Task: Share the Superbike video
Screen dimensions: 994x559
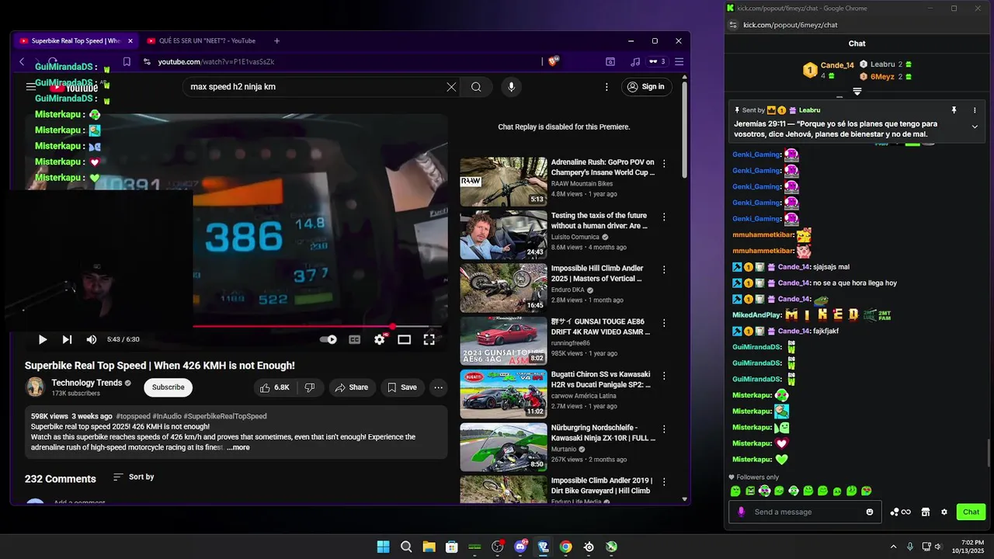Action: (352, 387)
